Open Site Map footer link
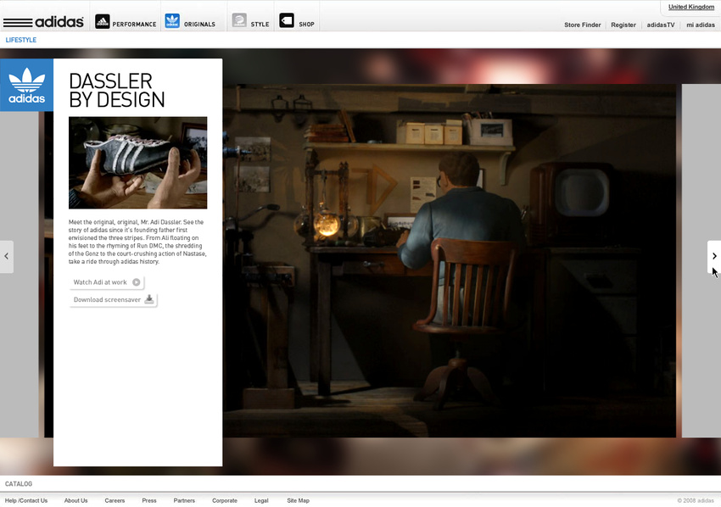This screenshot has width=721, height=507. (x=298, y=500)
